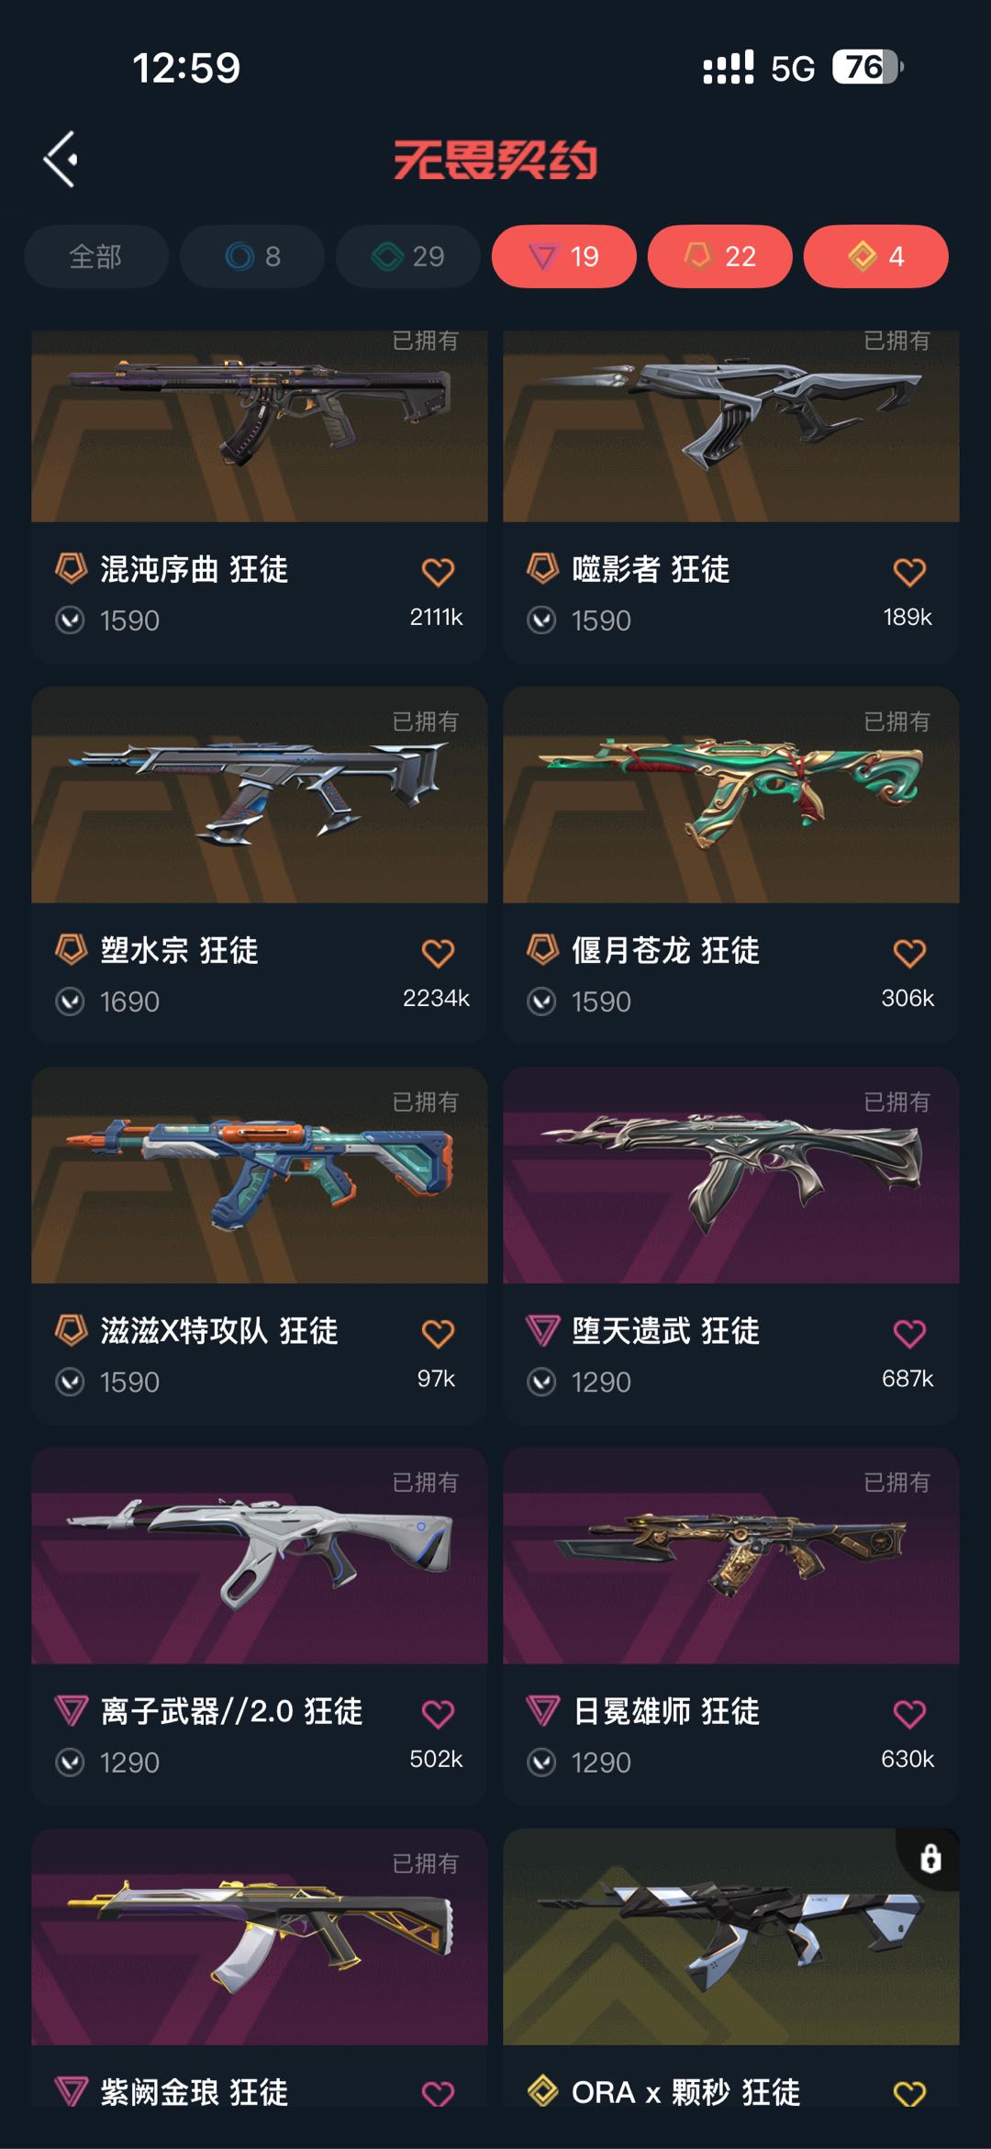Open the 塑水宗 狂徒 skin thumbnail
This screenshot has width=991, height=2149.
pyautogui.click(x=260, y=795)
